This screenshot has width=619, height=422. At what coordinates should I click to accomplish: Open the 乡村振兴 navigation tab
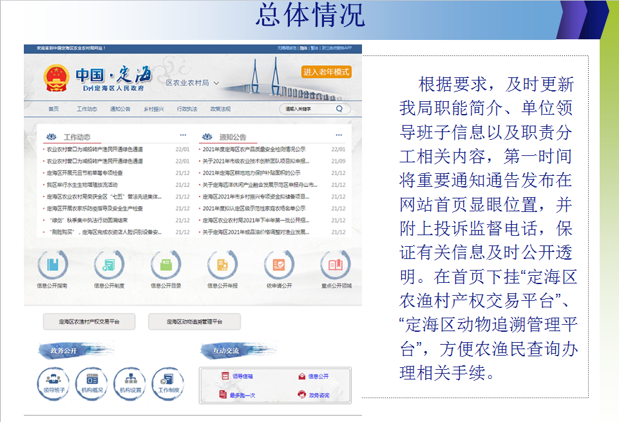pyautogui.click(x=153, y=109)
